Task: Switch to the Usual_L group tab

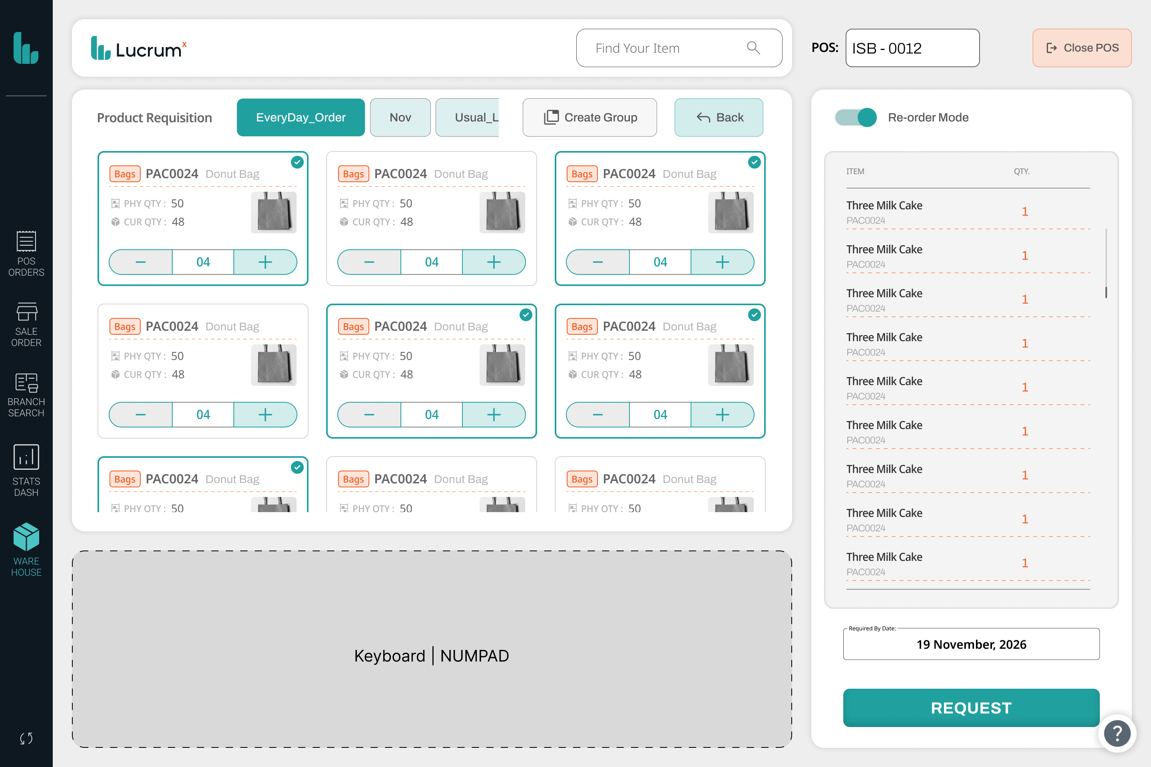Action: tap(467, 117)
